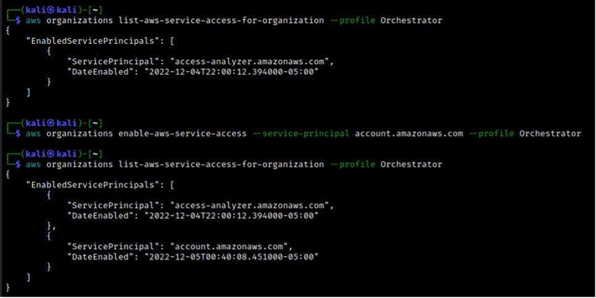The width and height of the screenshot is (596, 298).
Task: Click the first 2022-12-04T22:00:12 timestamp in the top output
Action: (231, 72)
